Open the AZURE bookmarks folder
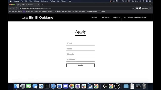161x90 pixels. coord(34,11)
